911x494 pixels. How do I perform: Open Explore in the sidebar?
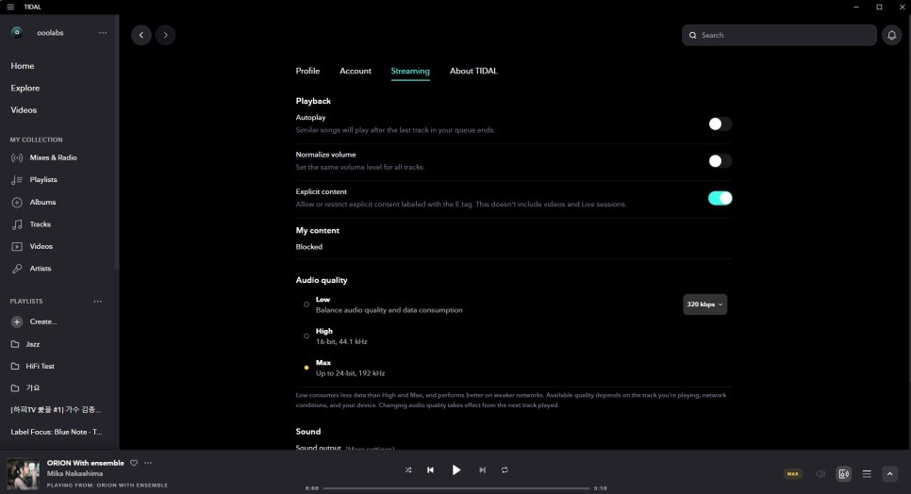[x=25, y=89]
